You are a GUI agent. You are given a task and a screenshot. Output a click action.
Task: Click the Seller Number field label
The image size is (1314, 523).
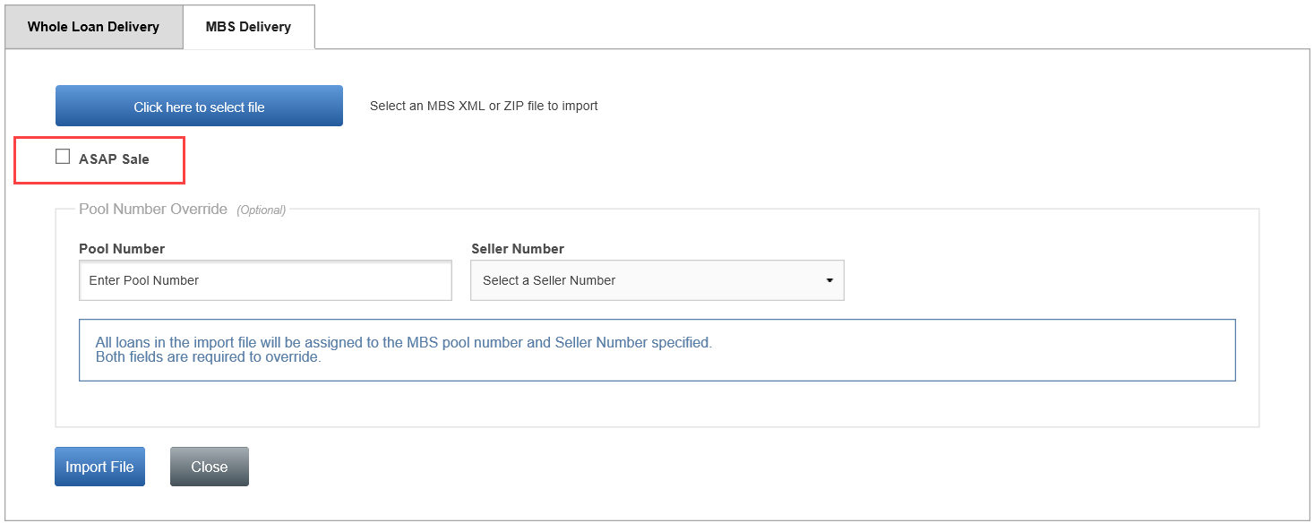pos(517,249)
